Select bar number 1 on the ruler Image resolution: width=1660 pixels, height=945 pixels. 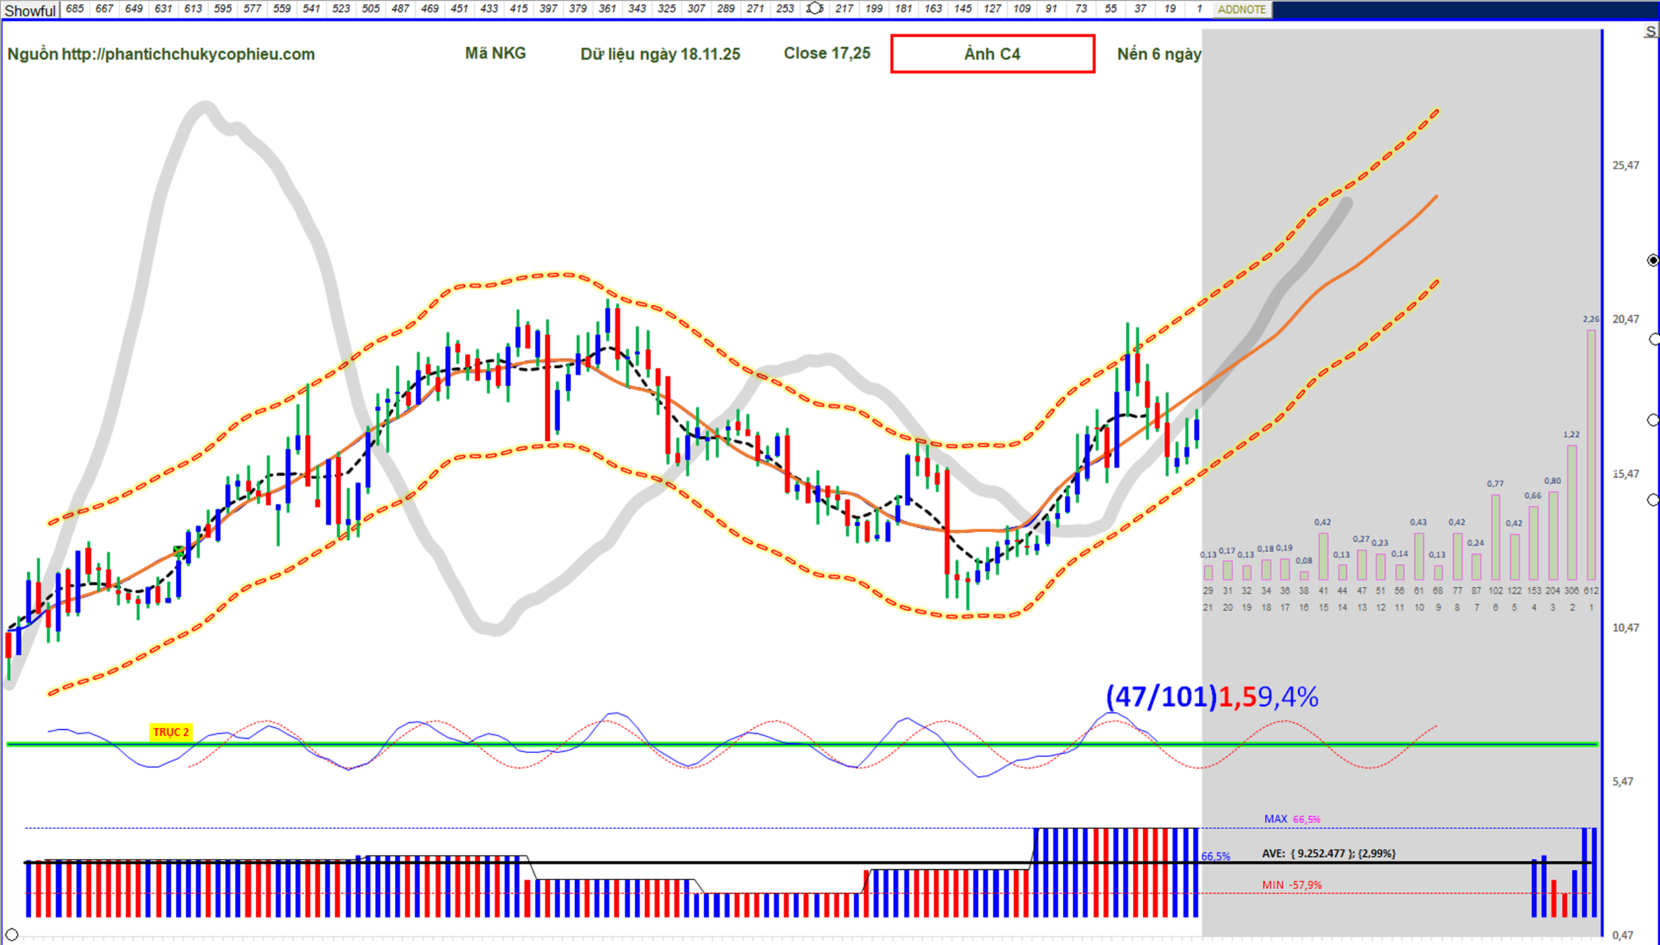(x=1199, y=8)
